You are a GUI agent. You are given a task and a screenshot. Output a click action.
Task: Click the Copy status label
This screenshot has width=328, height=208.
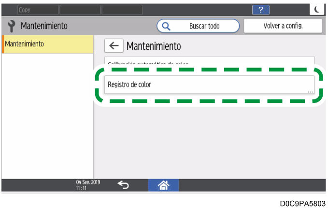click(x=37, y=10)
